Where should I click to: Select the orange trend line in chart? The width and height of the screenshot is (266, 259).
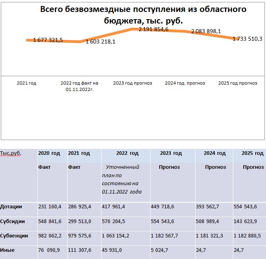coord(108,35)
